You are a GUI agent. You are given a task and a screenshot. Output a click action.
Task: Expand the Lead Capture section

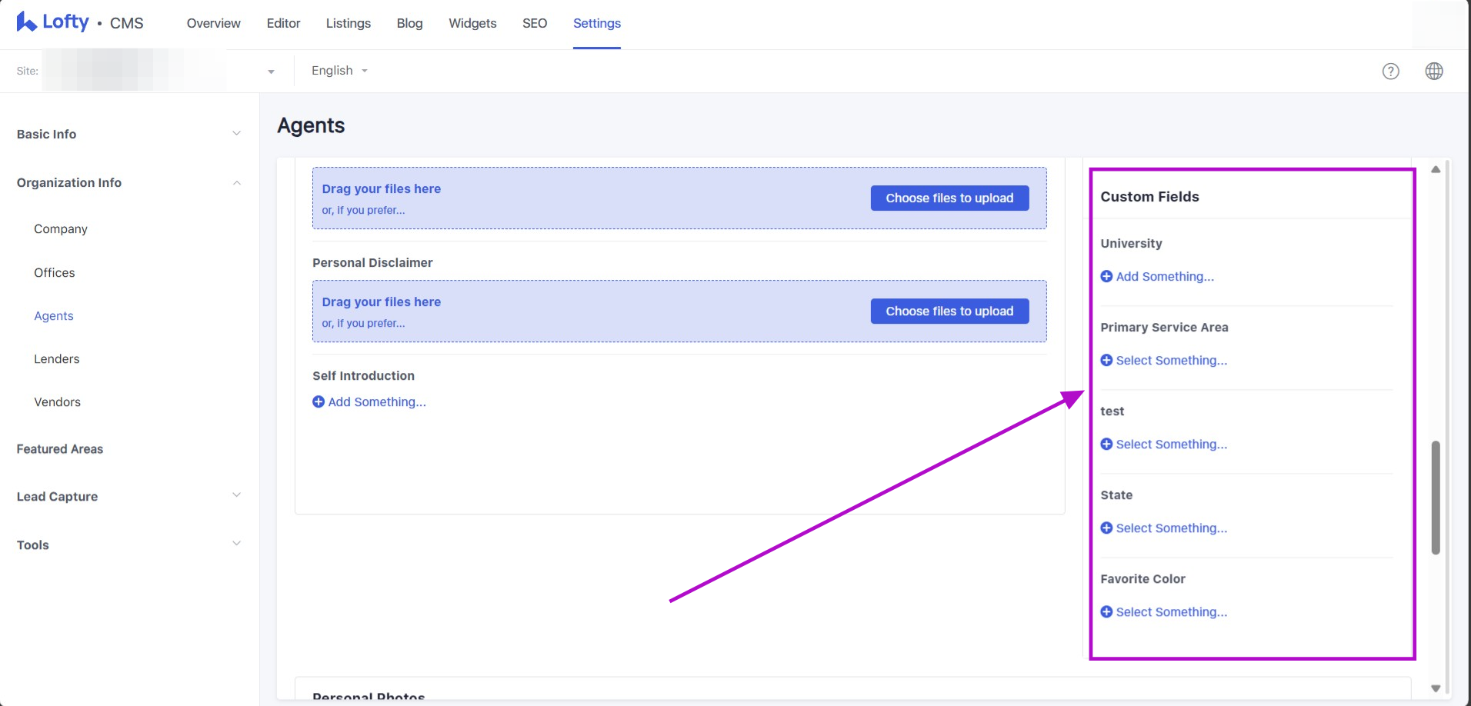tap(236, 496)
